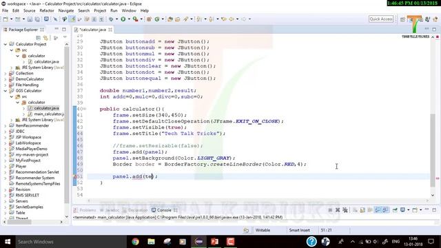
Task: Open the Refactor menu
Action: (47, 10)
